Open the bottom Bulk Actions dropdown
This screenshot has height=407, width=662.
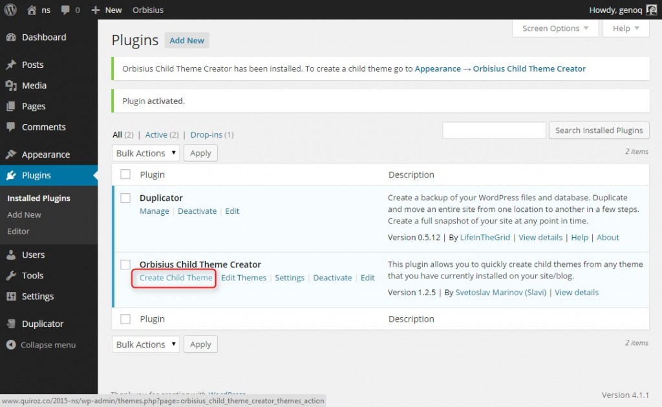click(x=145, y=344)
